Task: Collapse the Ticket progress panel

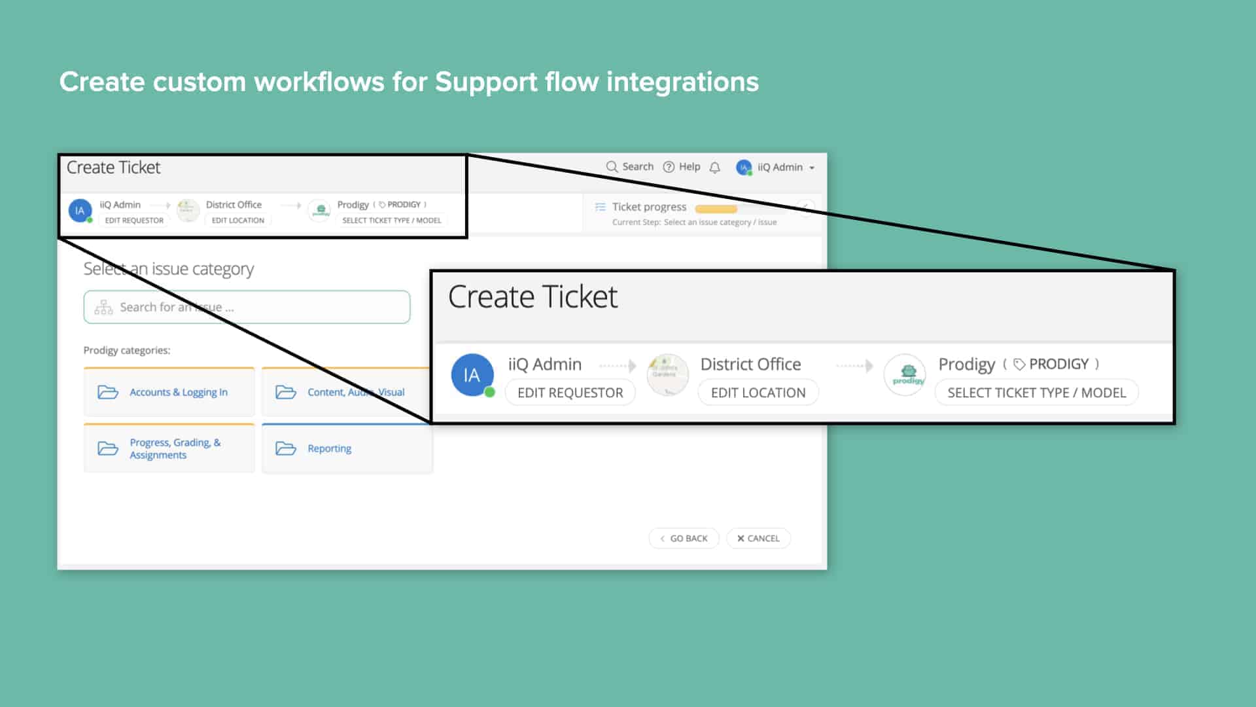Action: [805, 208]
